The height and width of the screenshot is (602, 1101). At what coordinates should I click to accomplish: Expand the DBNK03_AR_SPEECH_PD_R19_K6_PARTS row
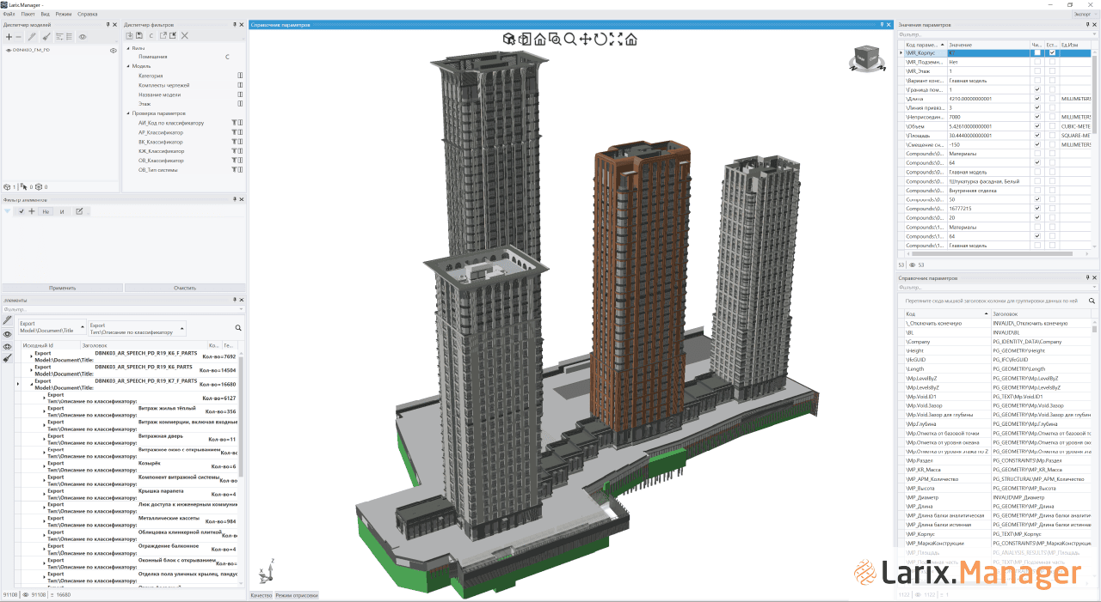point(31,369)
